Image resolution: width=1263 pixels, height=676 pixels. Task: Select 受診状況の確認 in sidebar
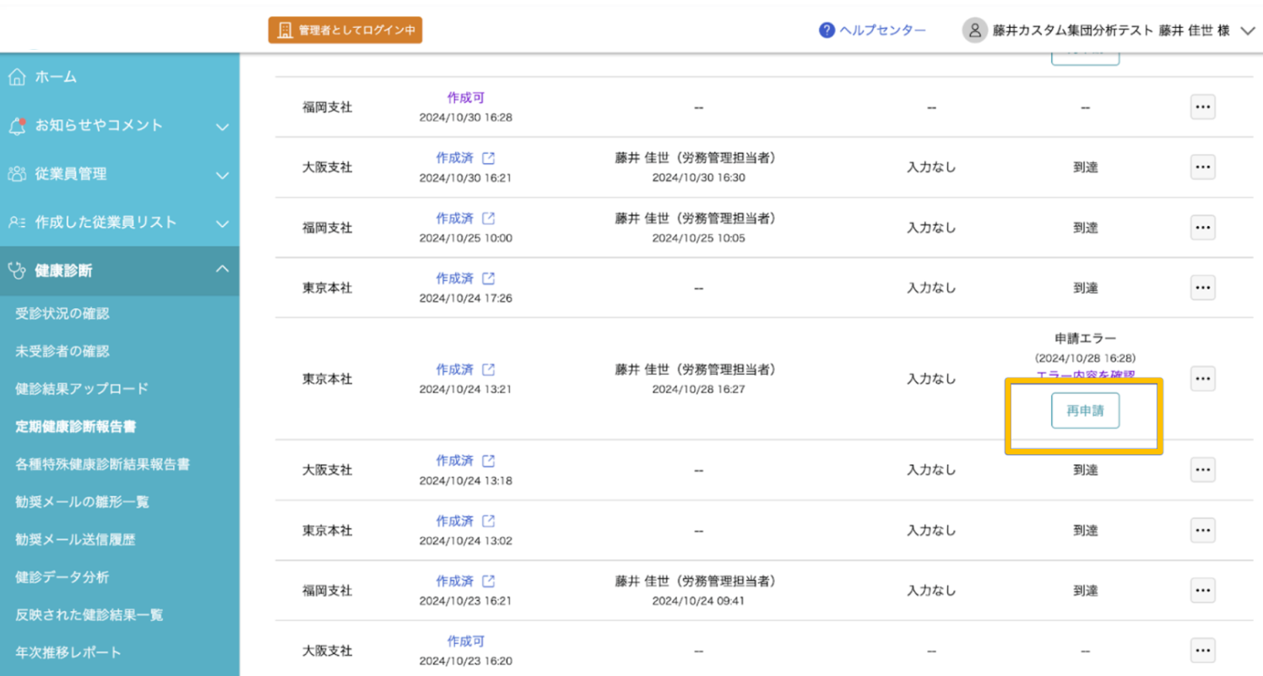click(62, 314)
